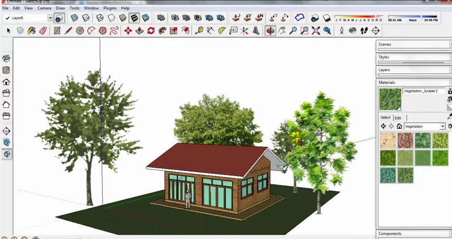Activate the Look Around eye tool

[x=352, y=31]
